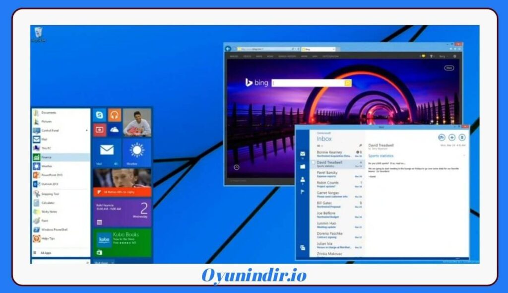Show All Apps in the Start menu
508x293 pixels.
(61, 253)
